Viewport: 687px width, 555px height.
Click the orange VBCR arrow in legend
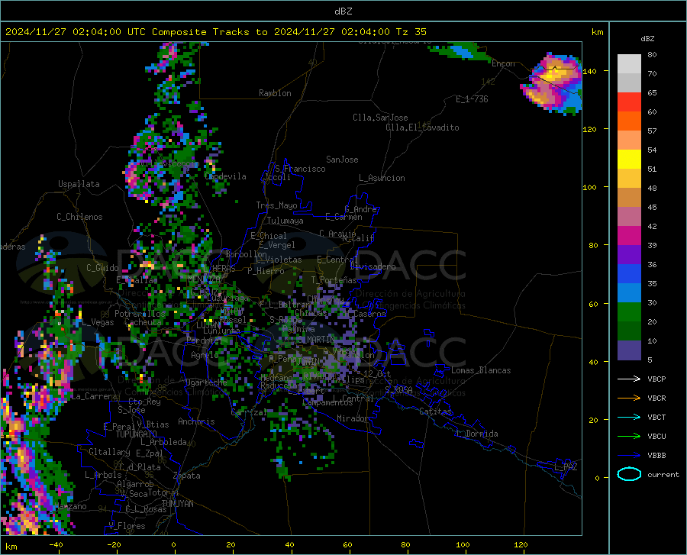(629, 399)
